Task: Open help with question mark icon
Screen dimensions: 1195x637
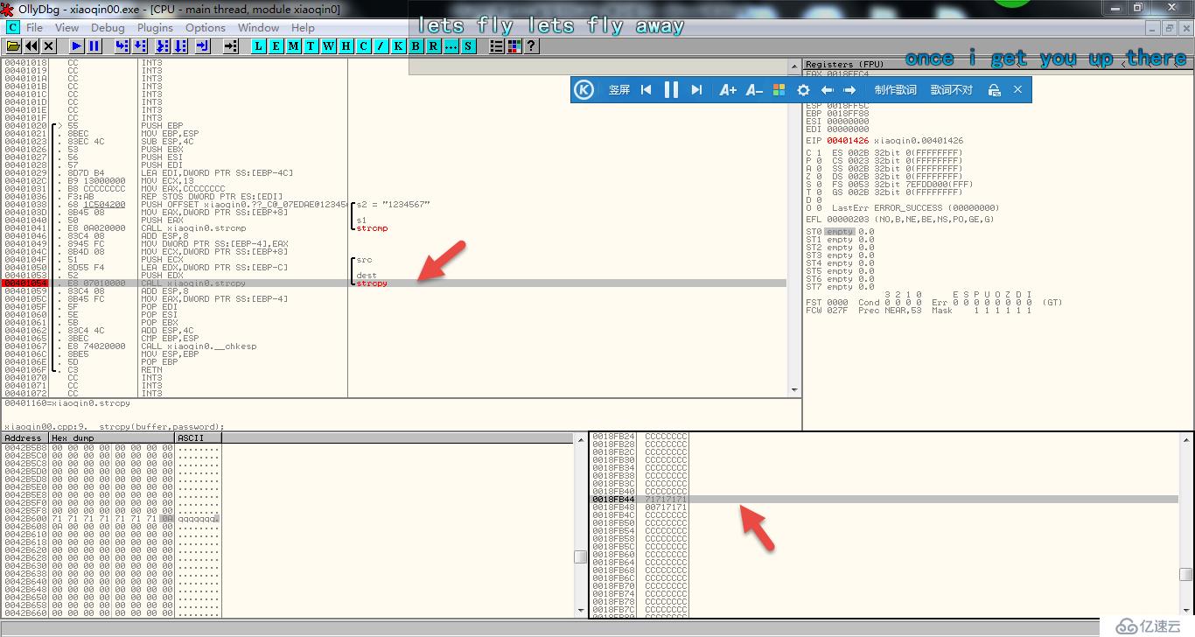Action: (x=531, y=45)
